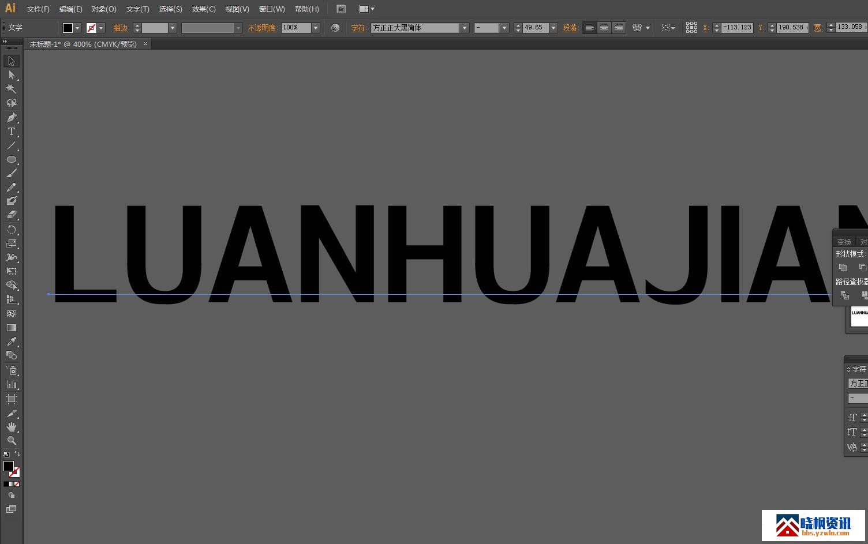Click the 不透明度 opacity label
868x544 pixels.
pos(262,28)
